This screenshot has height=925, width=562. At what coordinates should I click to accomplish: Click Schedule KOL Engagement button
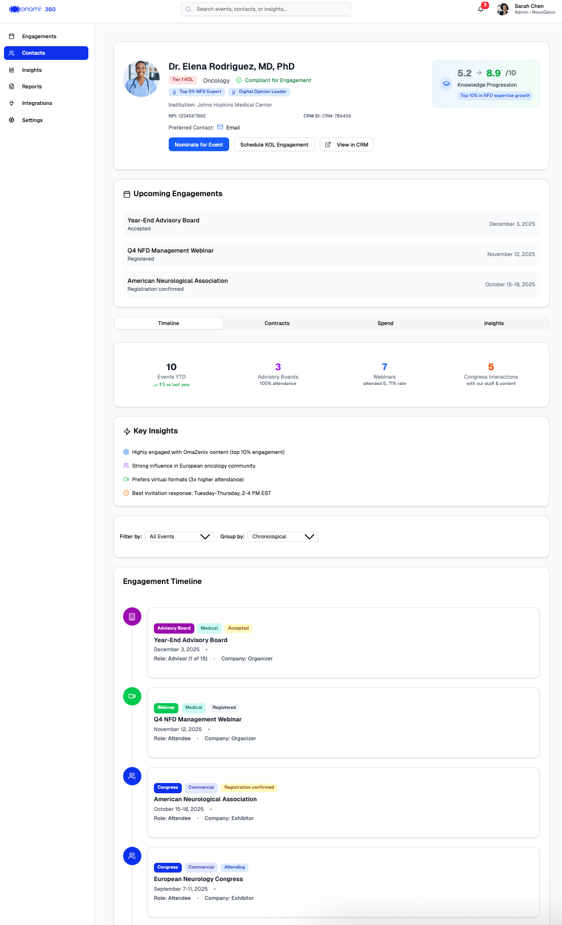pyautogui.click(x=274, y=145)
